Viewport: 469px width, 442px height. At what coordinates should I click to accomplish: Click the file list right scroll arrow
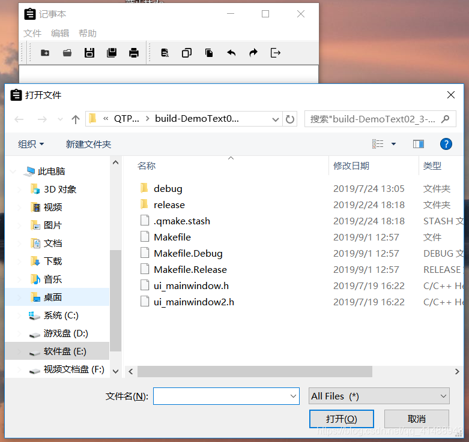point(457,371)
